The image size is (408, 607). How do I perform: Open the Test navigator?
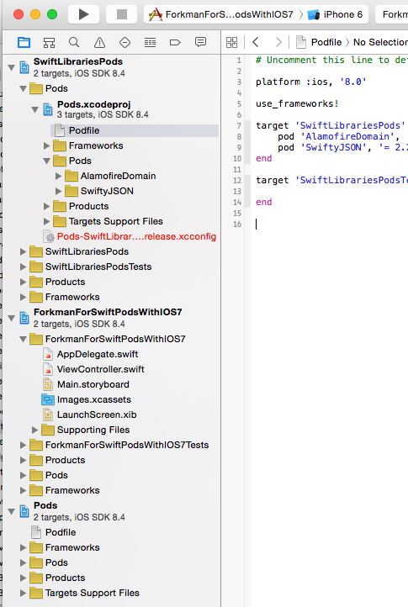[125, 42]
